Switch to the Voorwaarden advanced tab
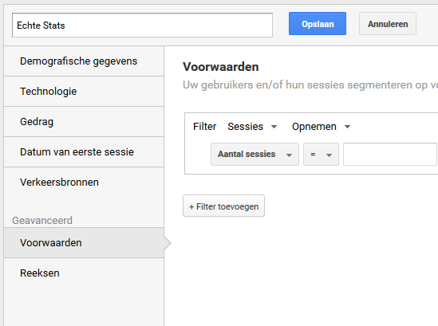The width and height of the screenshot is (438, 326). coord(84,243)
